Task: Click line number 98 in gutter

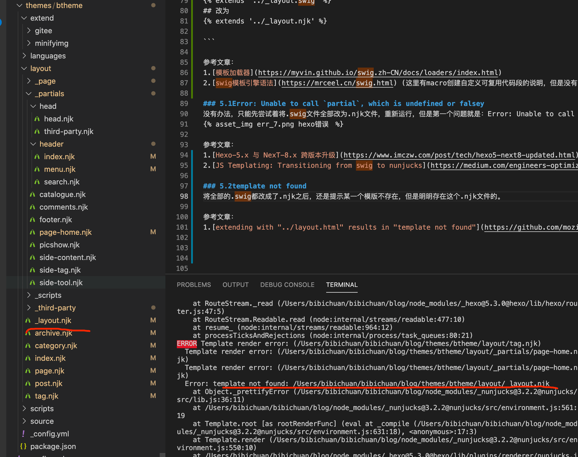Action: [x=184, y=196]
